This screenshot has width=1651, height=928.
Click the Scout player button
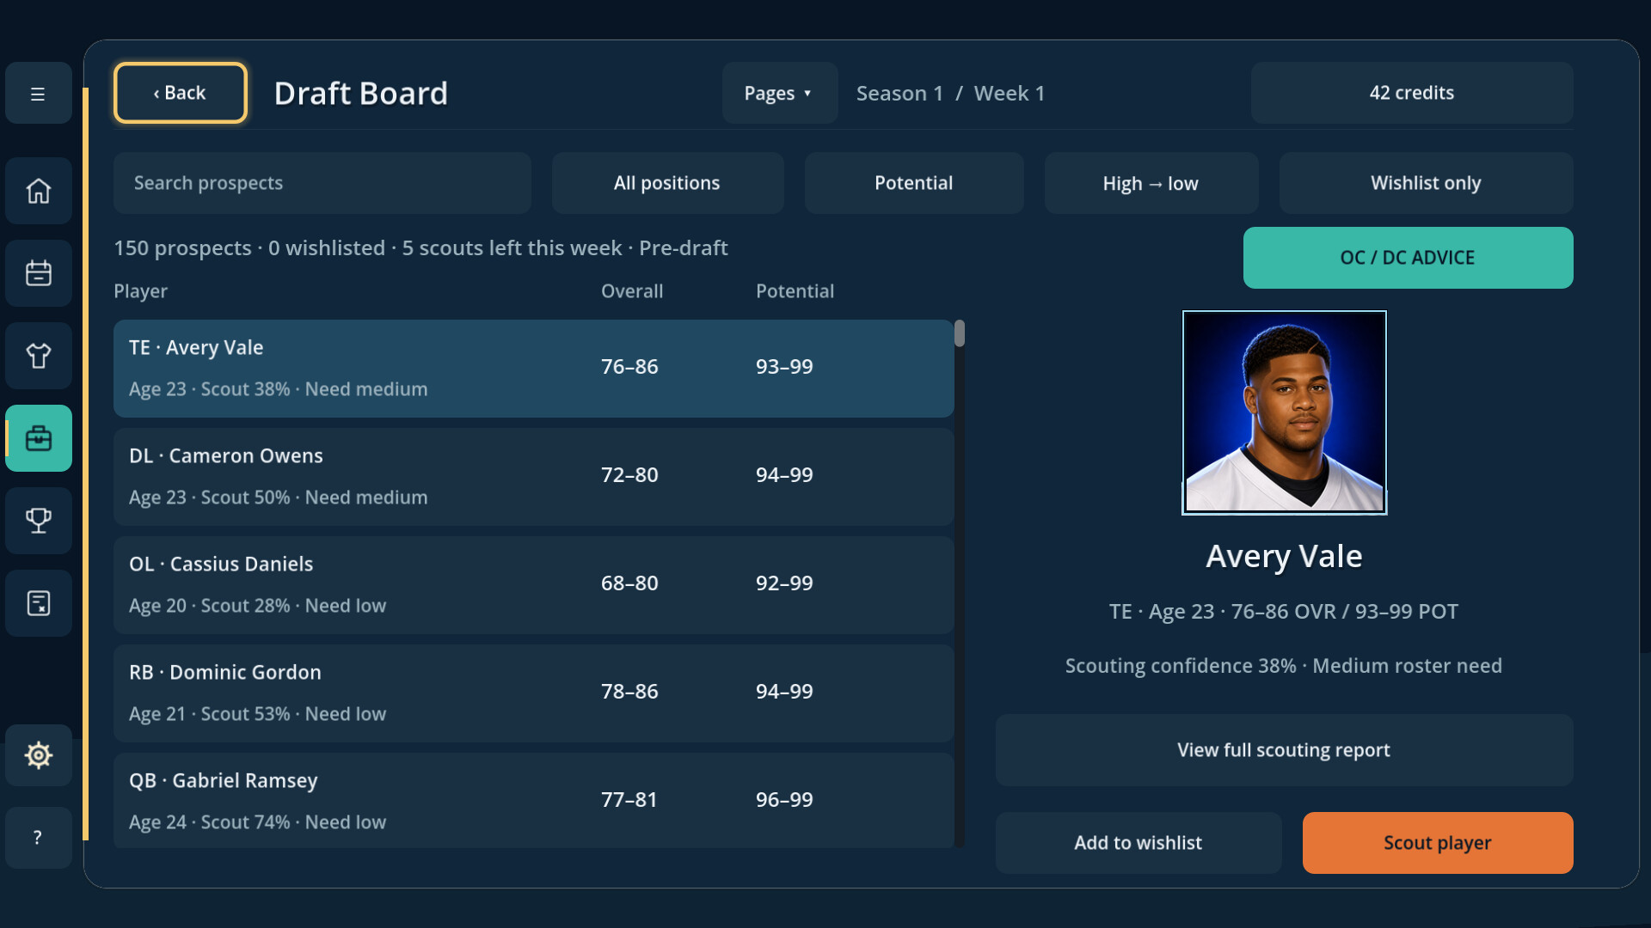(1437, 843)
